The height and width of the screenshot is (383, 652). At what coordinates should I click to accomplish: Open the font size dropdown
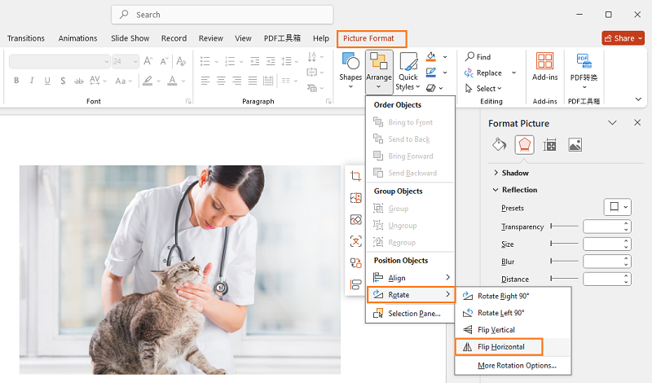pyautogui.click(x=135, y=62)
